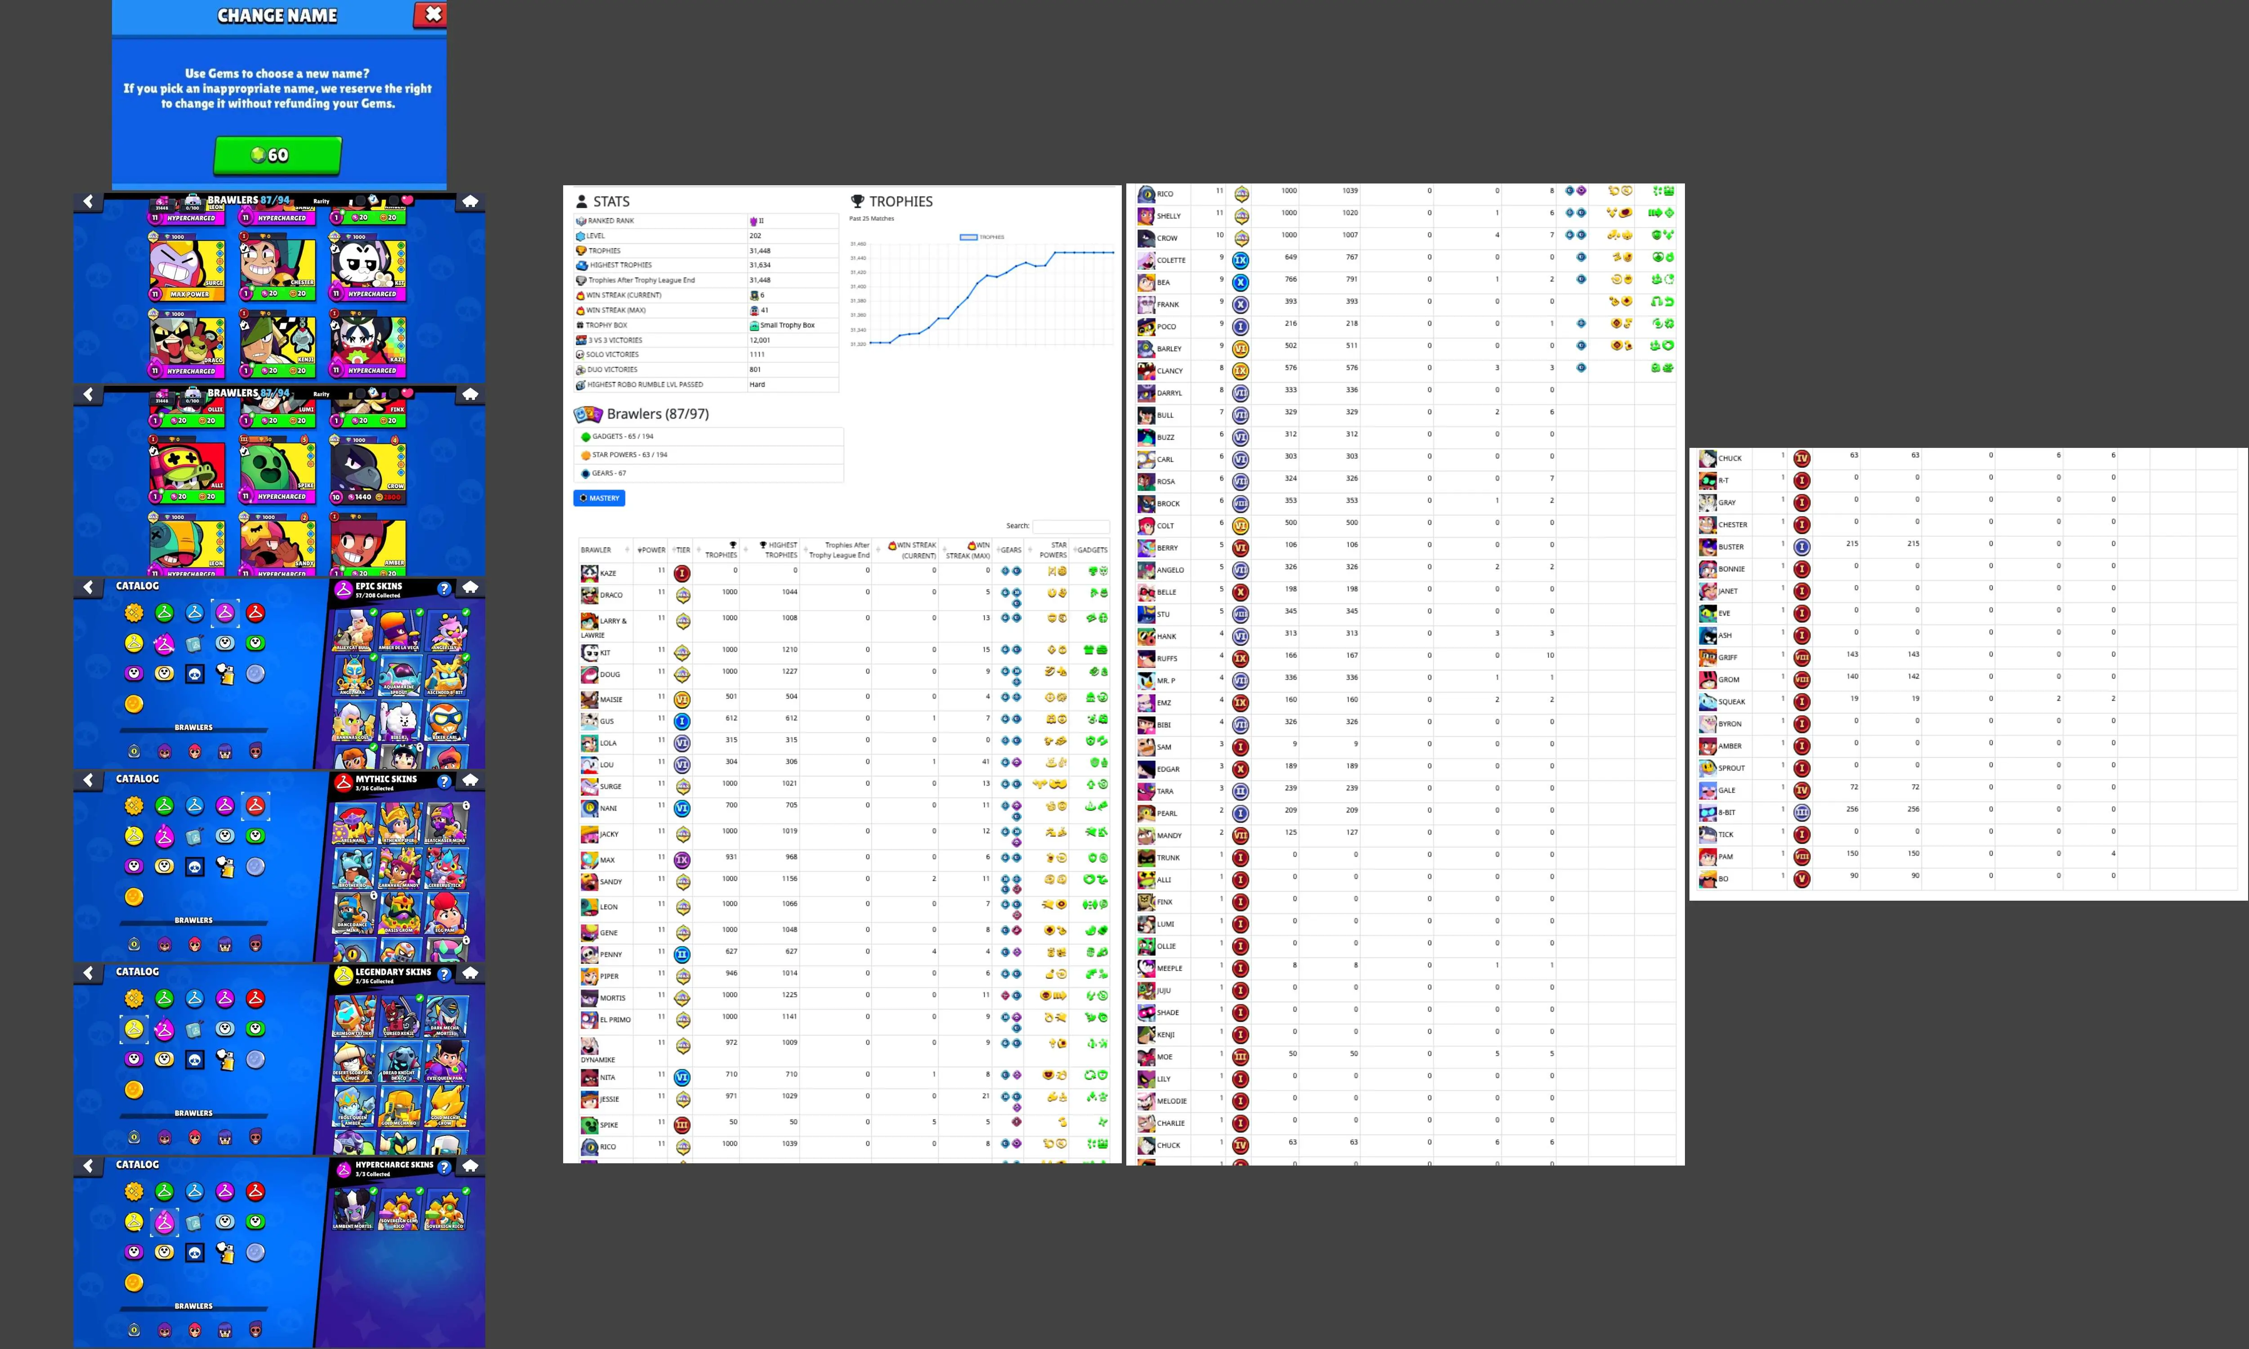Image resolution: width=2249 pixels, height=1349 pixels.
Task: Open Rarity sorting on the Brawlers screen showing Crow
Action: tap(322, 394)
